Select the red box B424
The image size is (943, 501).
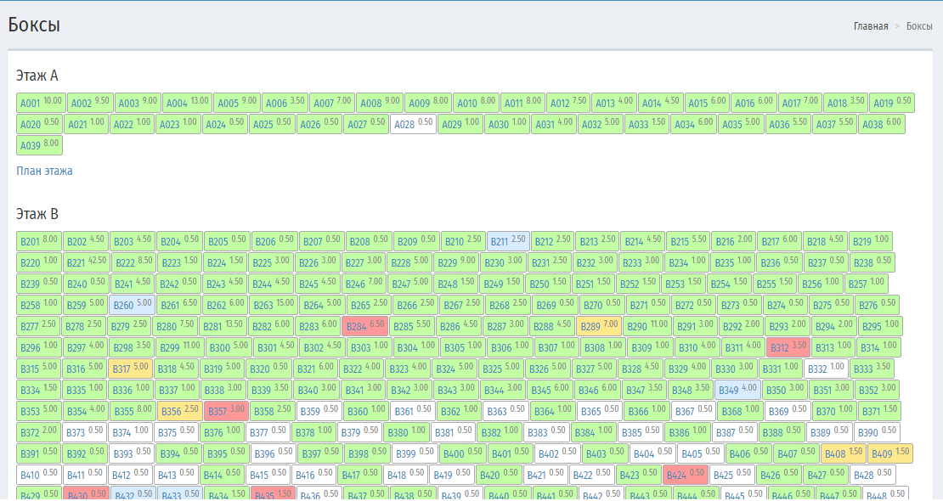tap(686, 475)
